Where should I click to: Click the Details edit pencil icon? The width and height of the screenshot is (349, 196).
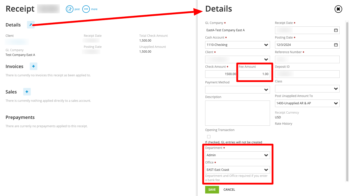coord(31,25)
